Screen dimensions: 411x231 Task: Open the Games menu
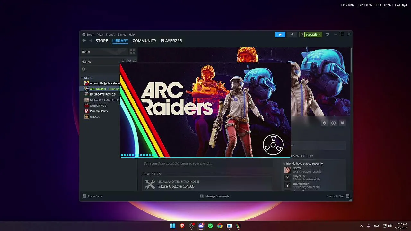[x=122, y=35]
